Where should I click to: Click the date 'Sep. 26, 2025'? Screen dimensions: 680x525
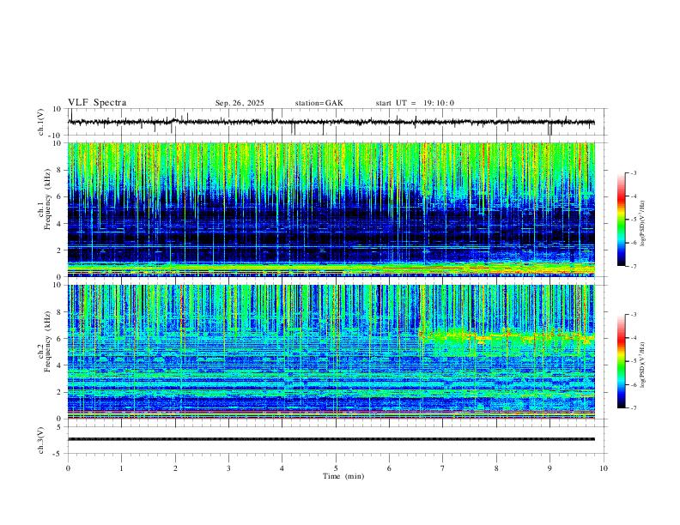click(x=240, y=103)
